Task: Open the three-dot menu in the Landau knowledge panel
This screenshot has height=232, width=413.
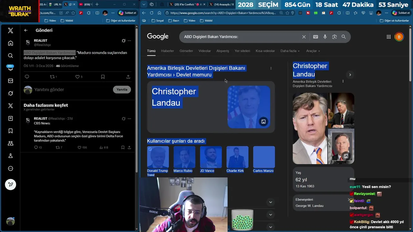Action: pyautogui.click(x=343, y=81)
